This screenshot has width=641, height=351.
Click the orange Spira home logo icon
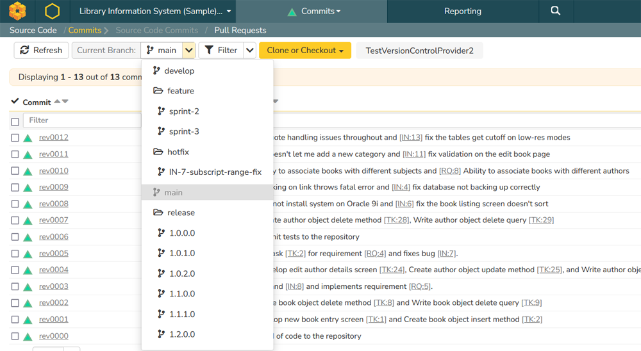17,11
